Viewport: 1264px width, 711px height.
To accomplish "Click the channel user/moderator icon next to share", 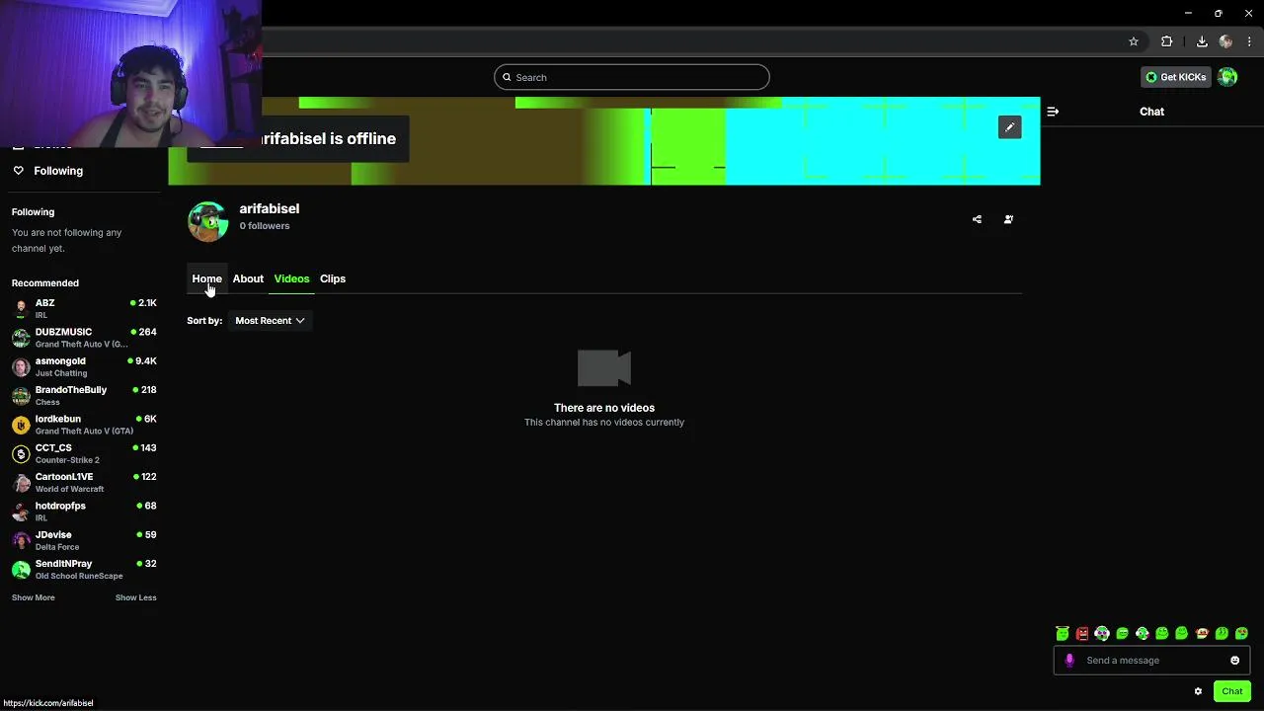I will tap(1008, 219).
